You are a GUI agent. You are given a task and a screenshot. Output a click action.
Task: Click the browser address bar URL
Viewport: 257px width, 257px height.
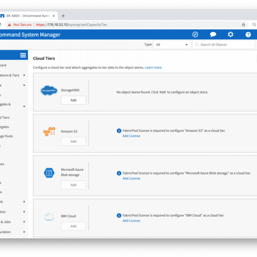[72, 25]
